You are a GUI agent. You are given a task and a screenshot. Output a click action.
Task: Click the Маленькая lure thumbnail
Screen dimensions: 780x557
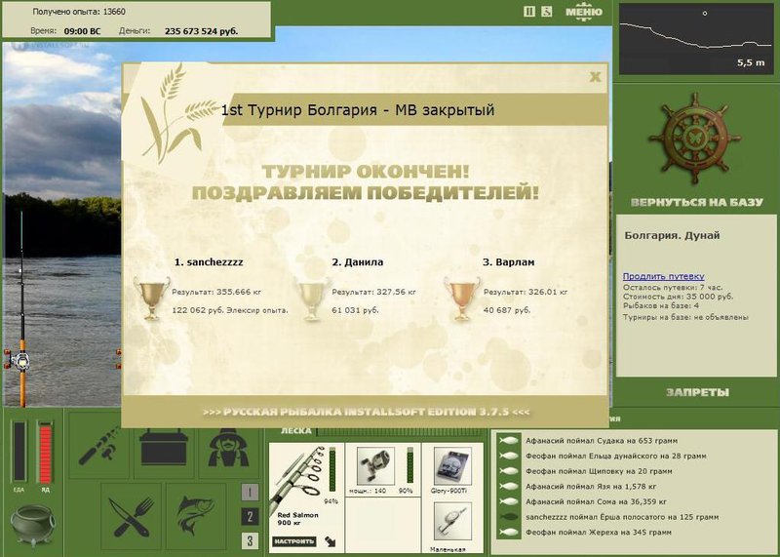point(452,521)
